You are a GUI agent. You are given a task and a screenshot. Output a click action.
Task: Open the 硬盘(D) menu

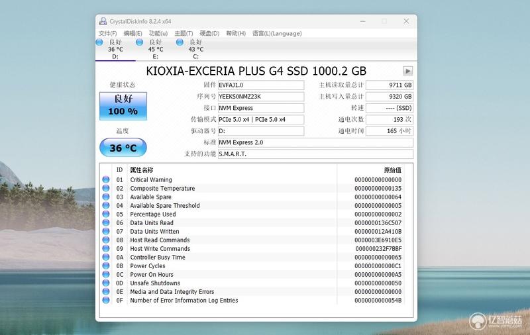point(209,33)
